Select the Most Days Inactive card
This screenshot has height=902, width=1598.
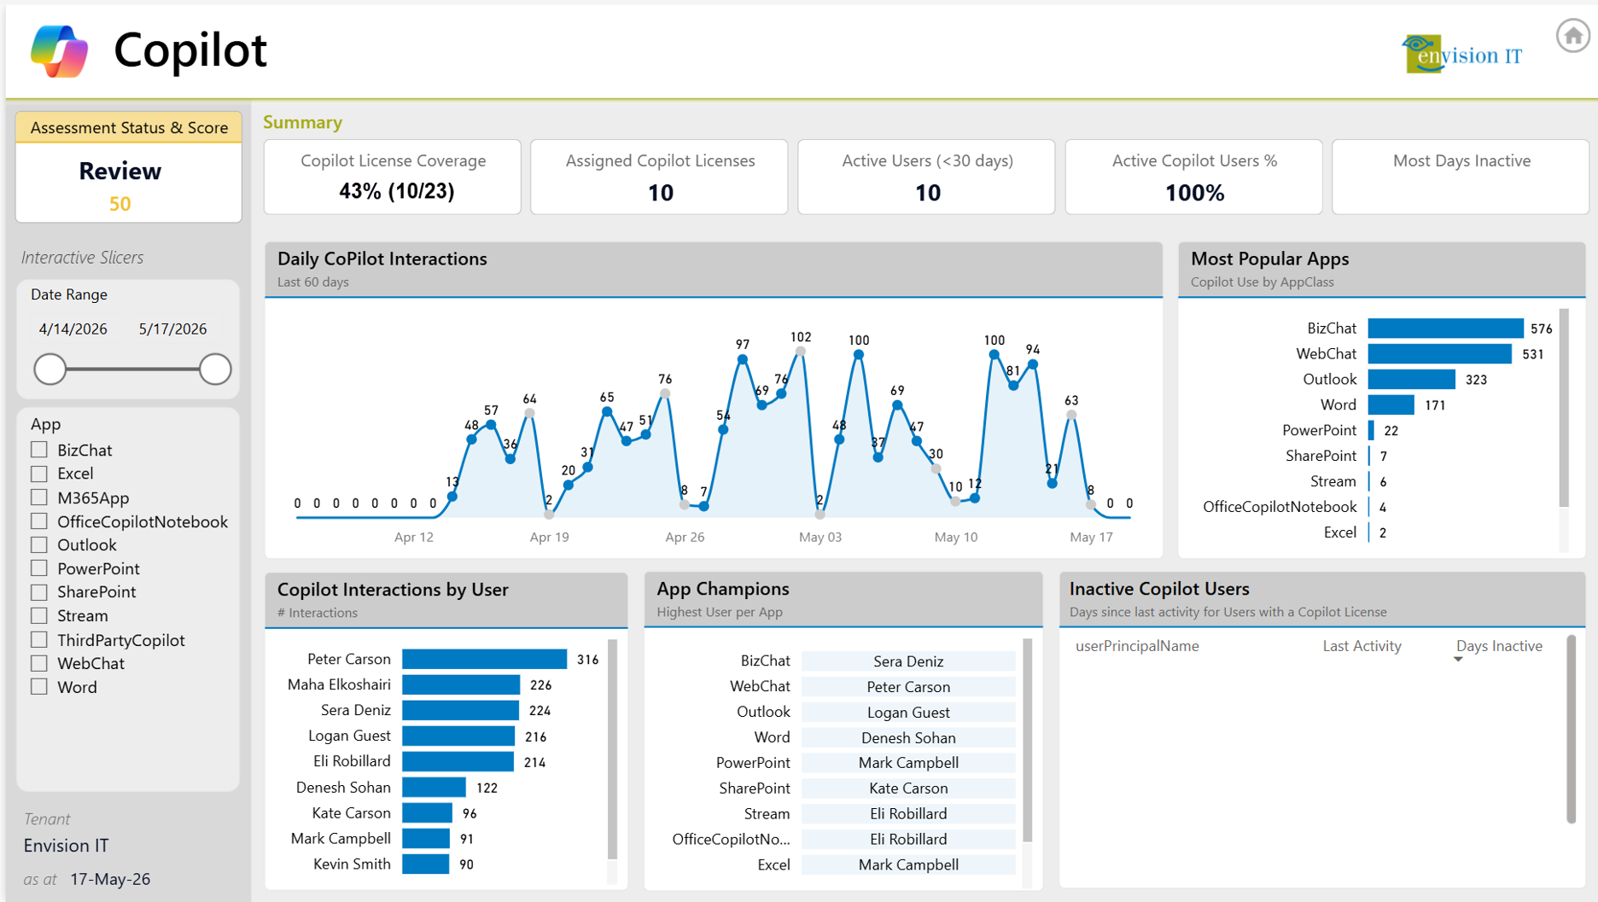point(1461,177)
